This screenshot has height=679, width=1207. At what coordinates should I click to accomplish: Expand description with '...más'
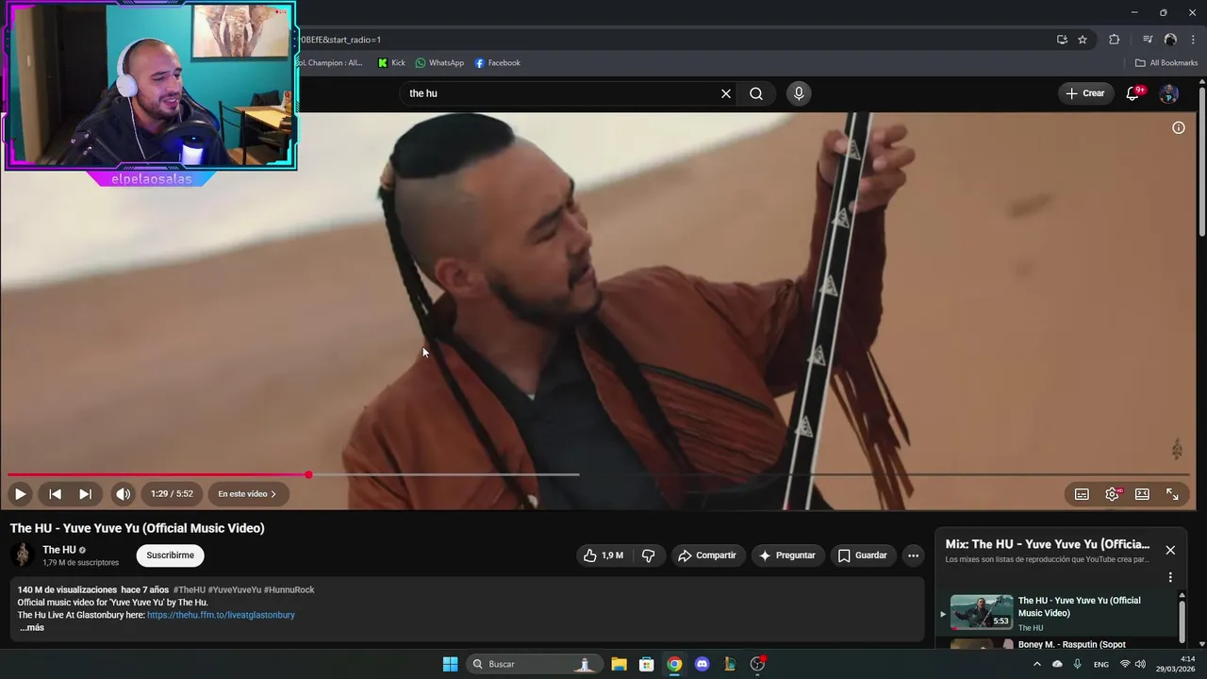tap(32, 628)
